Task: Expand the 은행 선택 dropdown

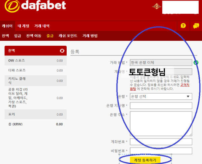Action: [x=161, y=96]
